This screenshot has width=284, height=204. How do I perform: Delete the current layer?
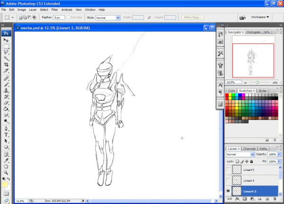point(275,199)
